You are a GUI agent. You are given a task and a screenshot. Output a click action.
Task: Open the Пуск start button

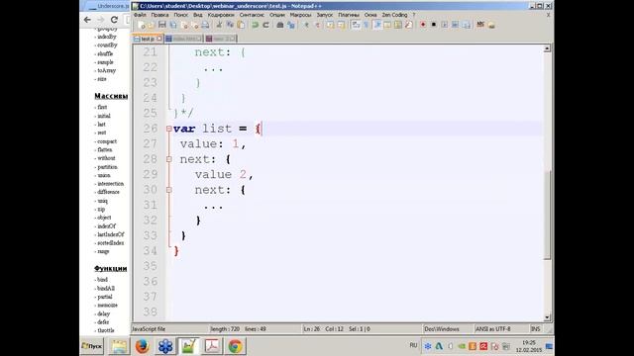pos(92,346)
